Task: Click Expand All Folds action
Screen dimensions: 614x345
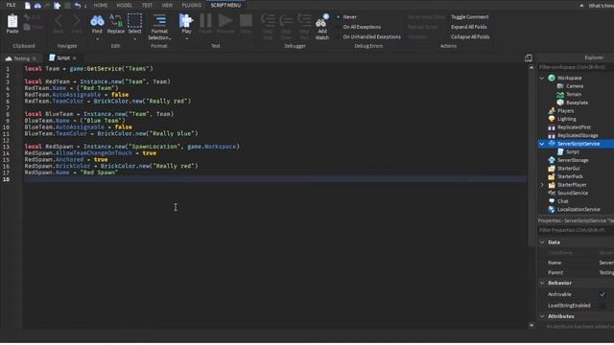Action: pyautogui.click(x=469, y=27)
